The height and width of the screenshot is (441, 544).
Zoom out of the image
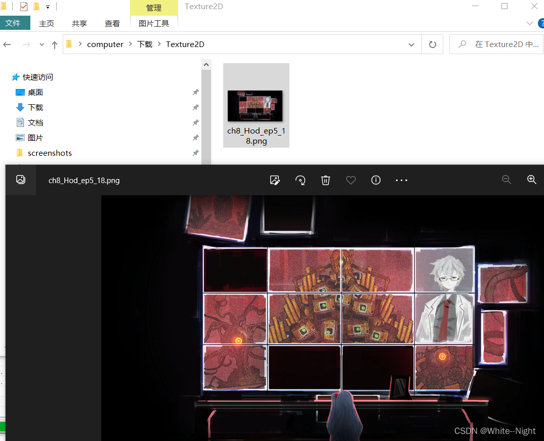coord(507,180)
